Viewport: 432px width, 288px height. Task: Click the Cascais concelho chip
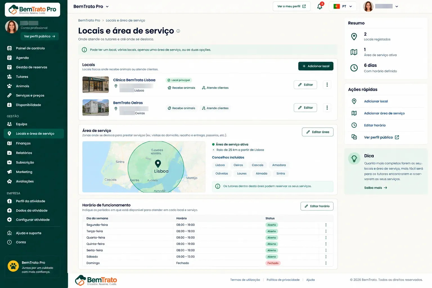pos(258,165)
